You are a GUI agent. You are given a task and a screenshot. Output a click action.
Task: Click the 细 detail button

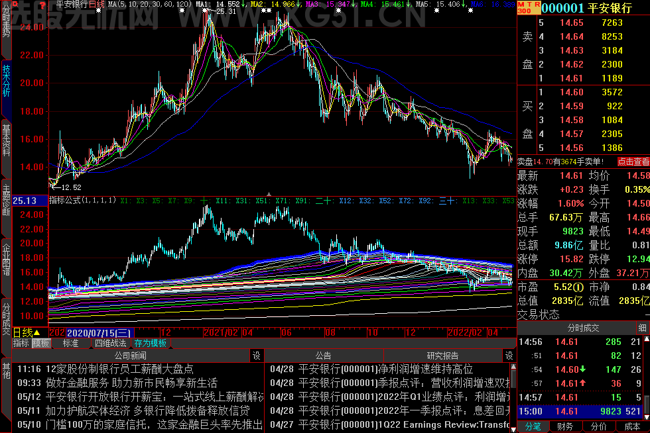(643, 328)
